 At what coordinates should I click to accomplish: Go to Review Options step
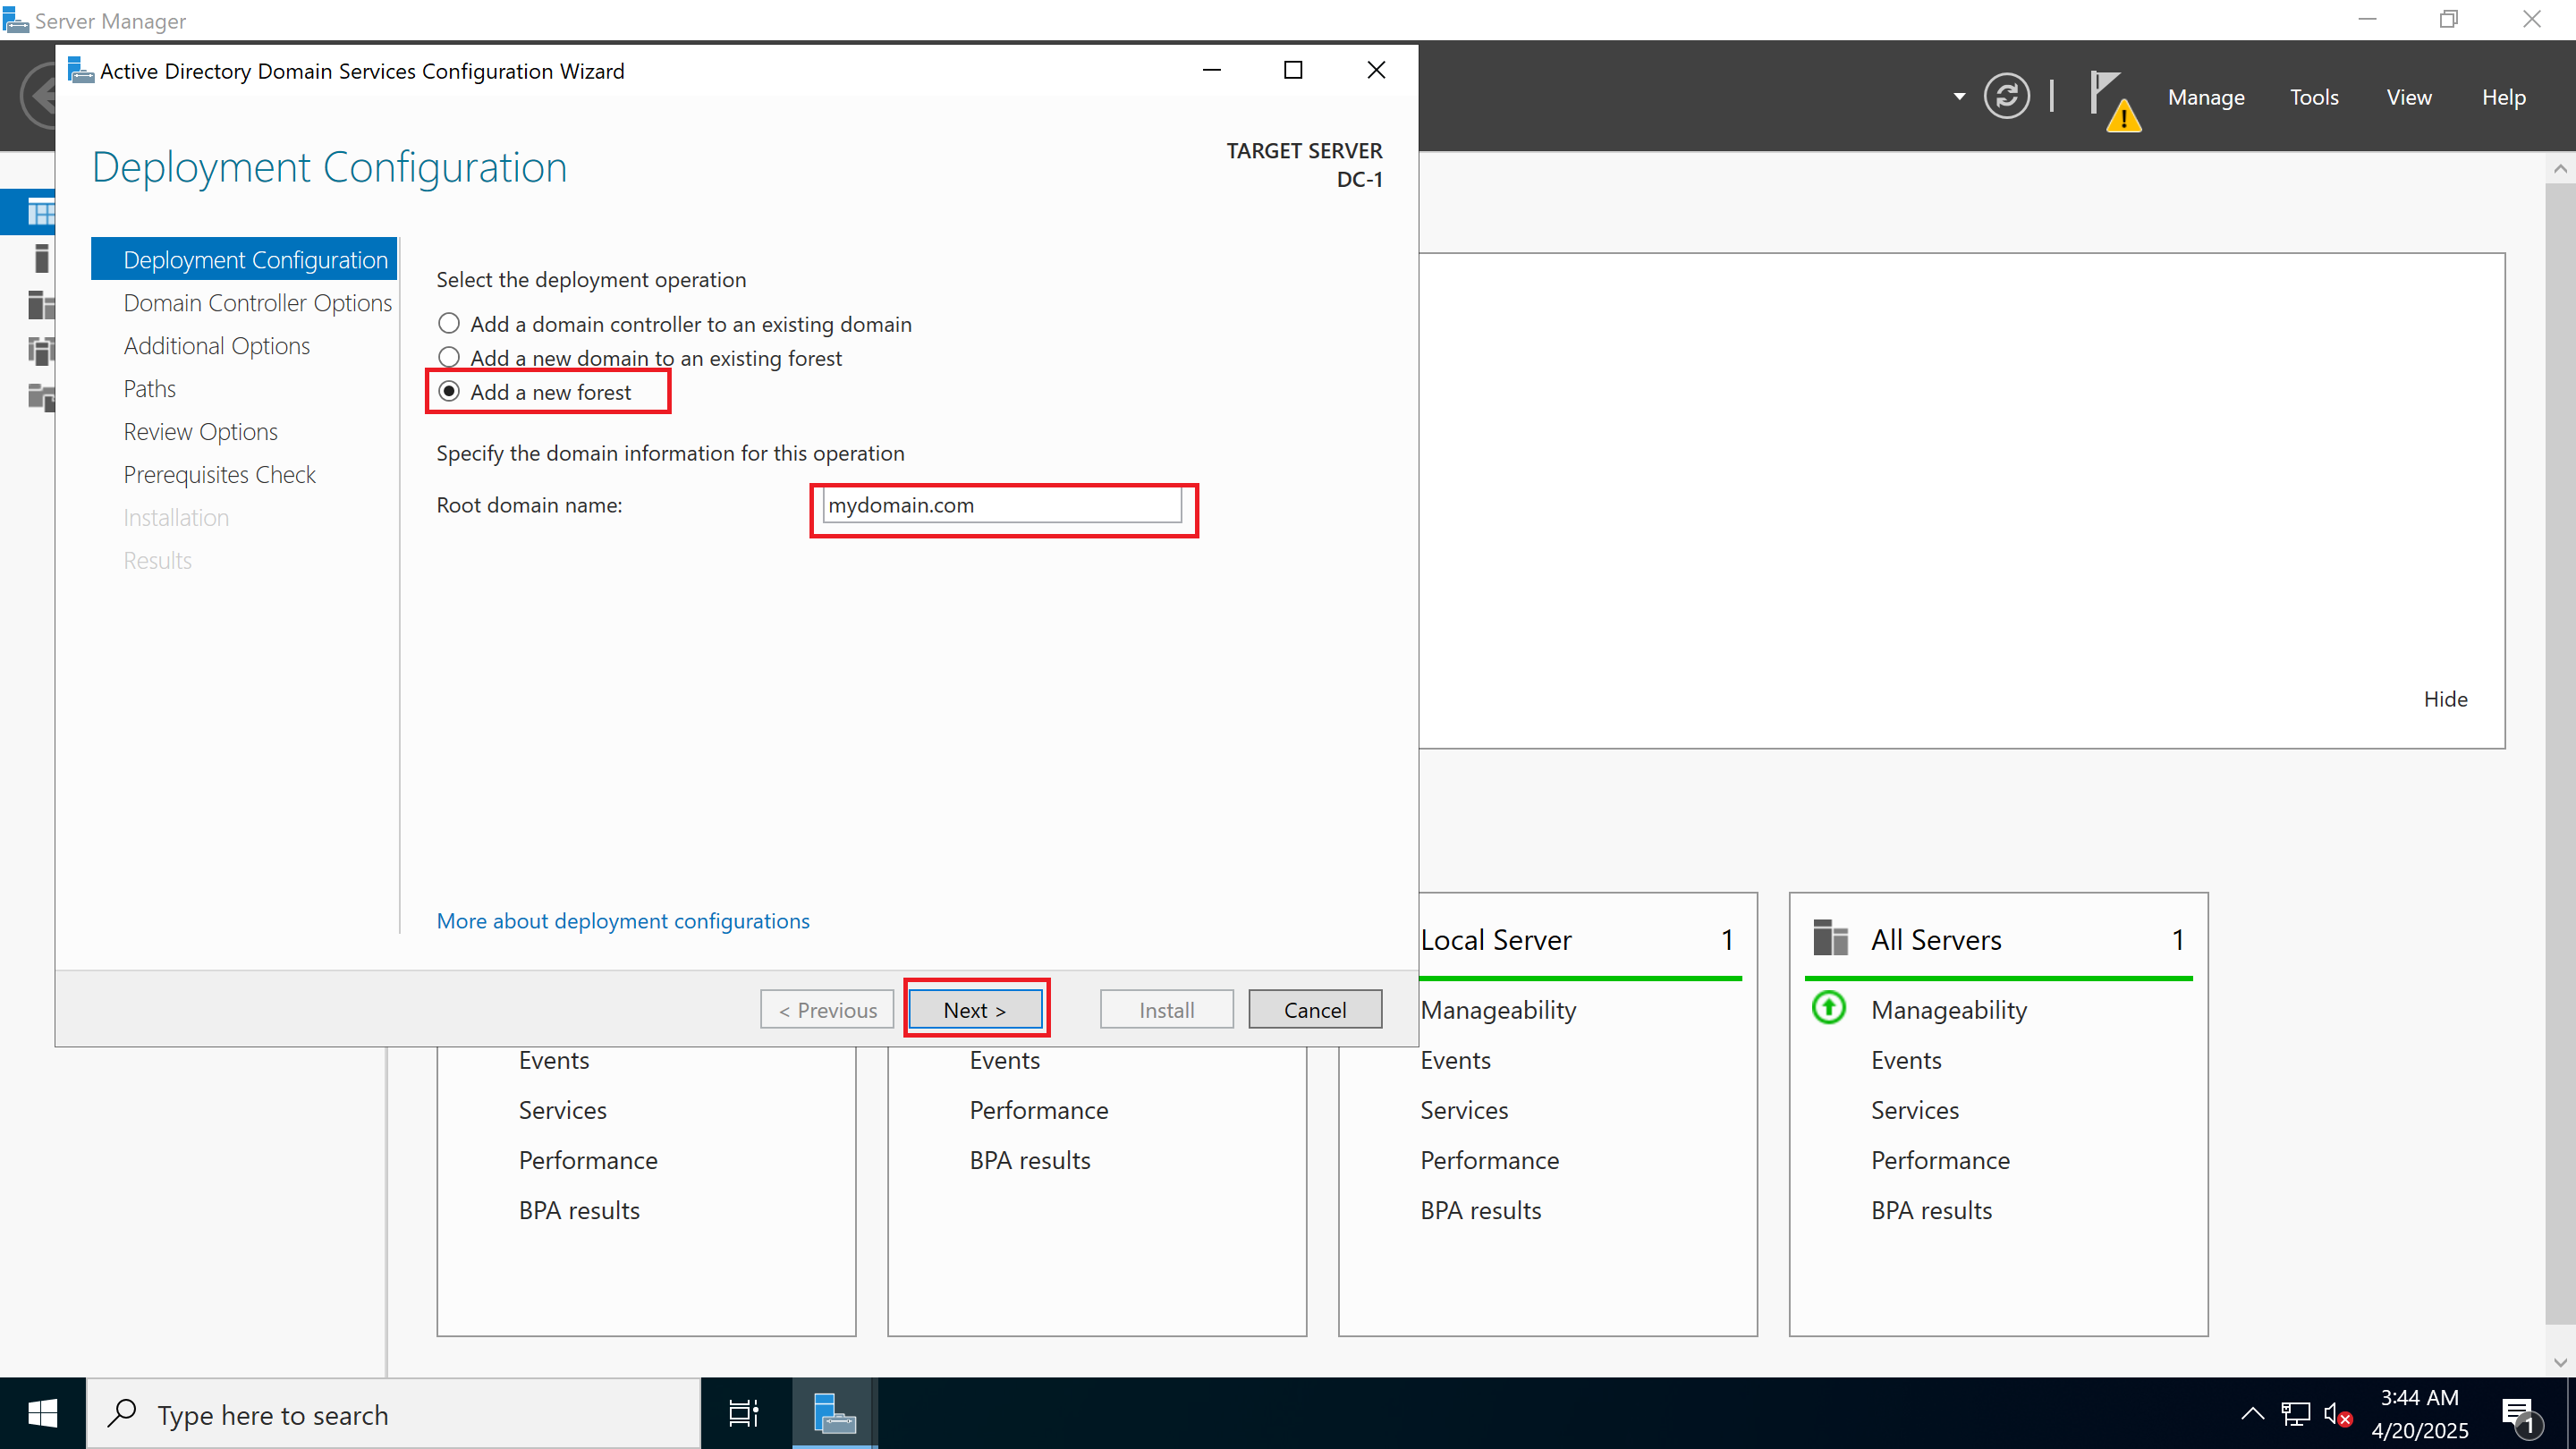click(200, 432)
